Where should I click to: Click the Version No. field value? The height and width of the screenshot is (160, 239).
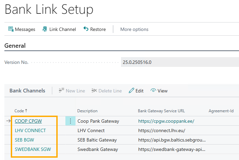point(180,62)
